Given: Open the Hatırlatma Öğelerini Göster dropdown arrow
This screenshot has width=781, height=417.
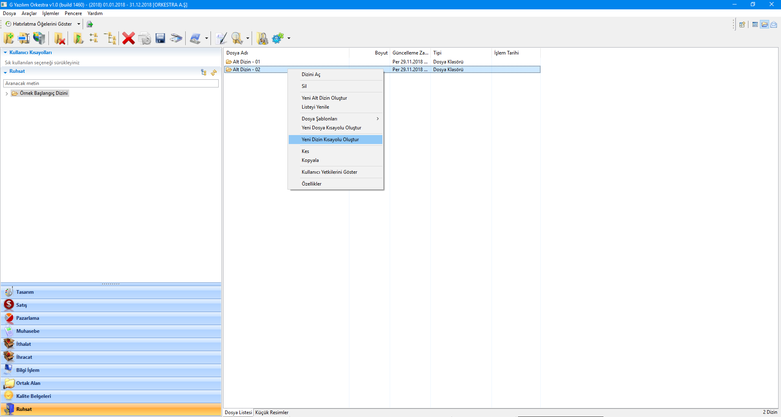Looking at the screenshot, I should 79,24.
